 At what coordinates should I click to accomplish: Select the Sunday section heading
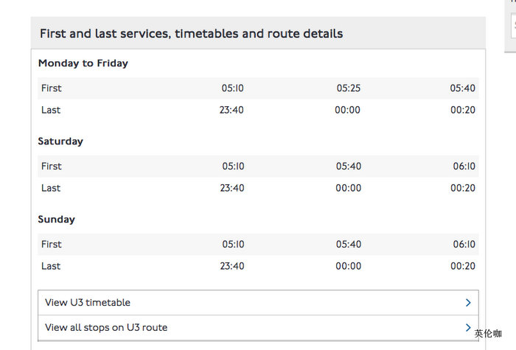coord(57,220)
